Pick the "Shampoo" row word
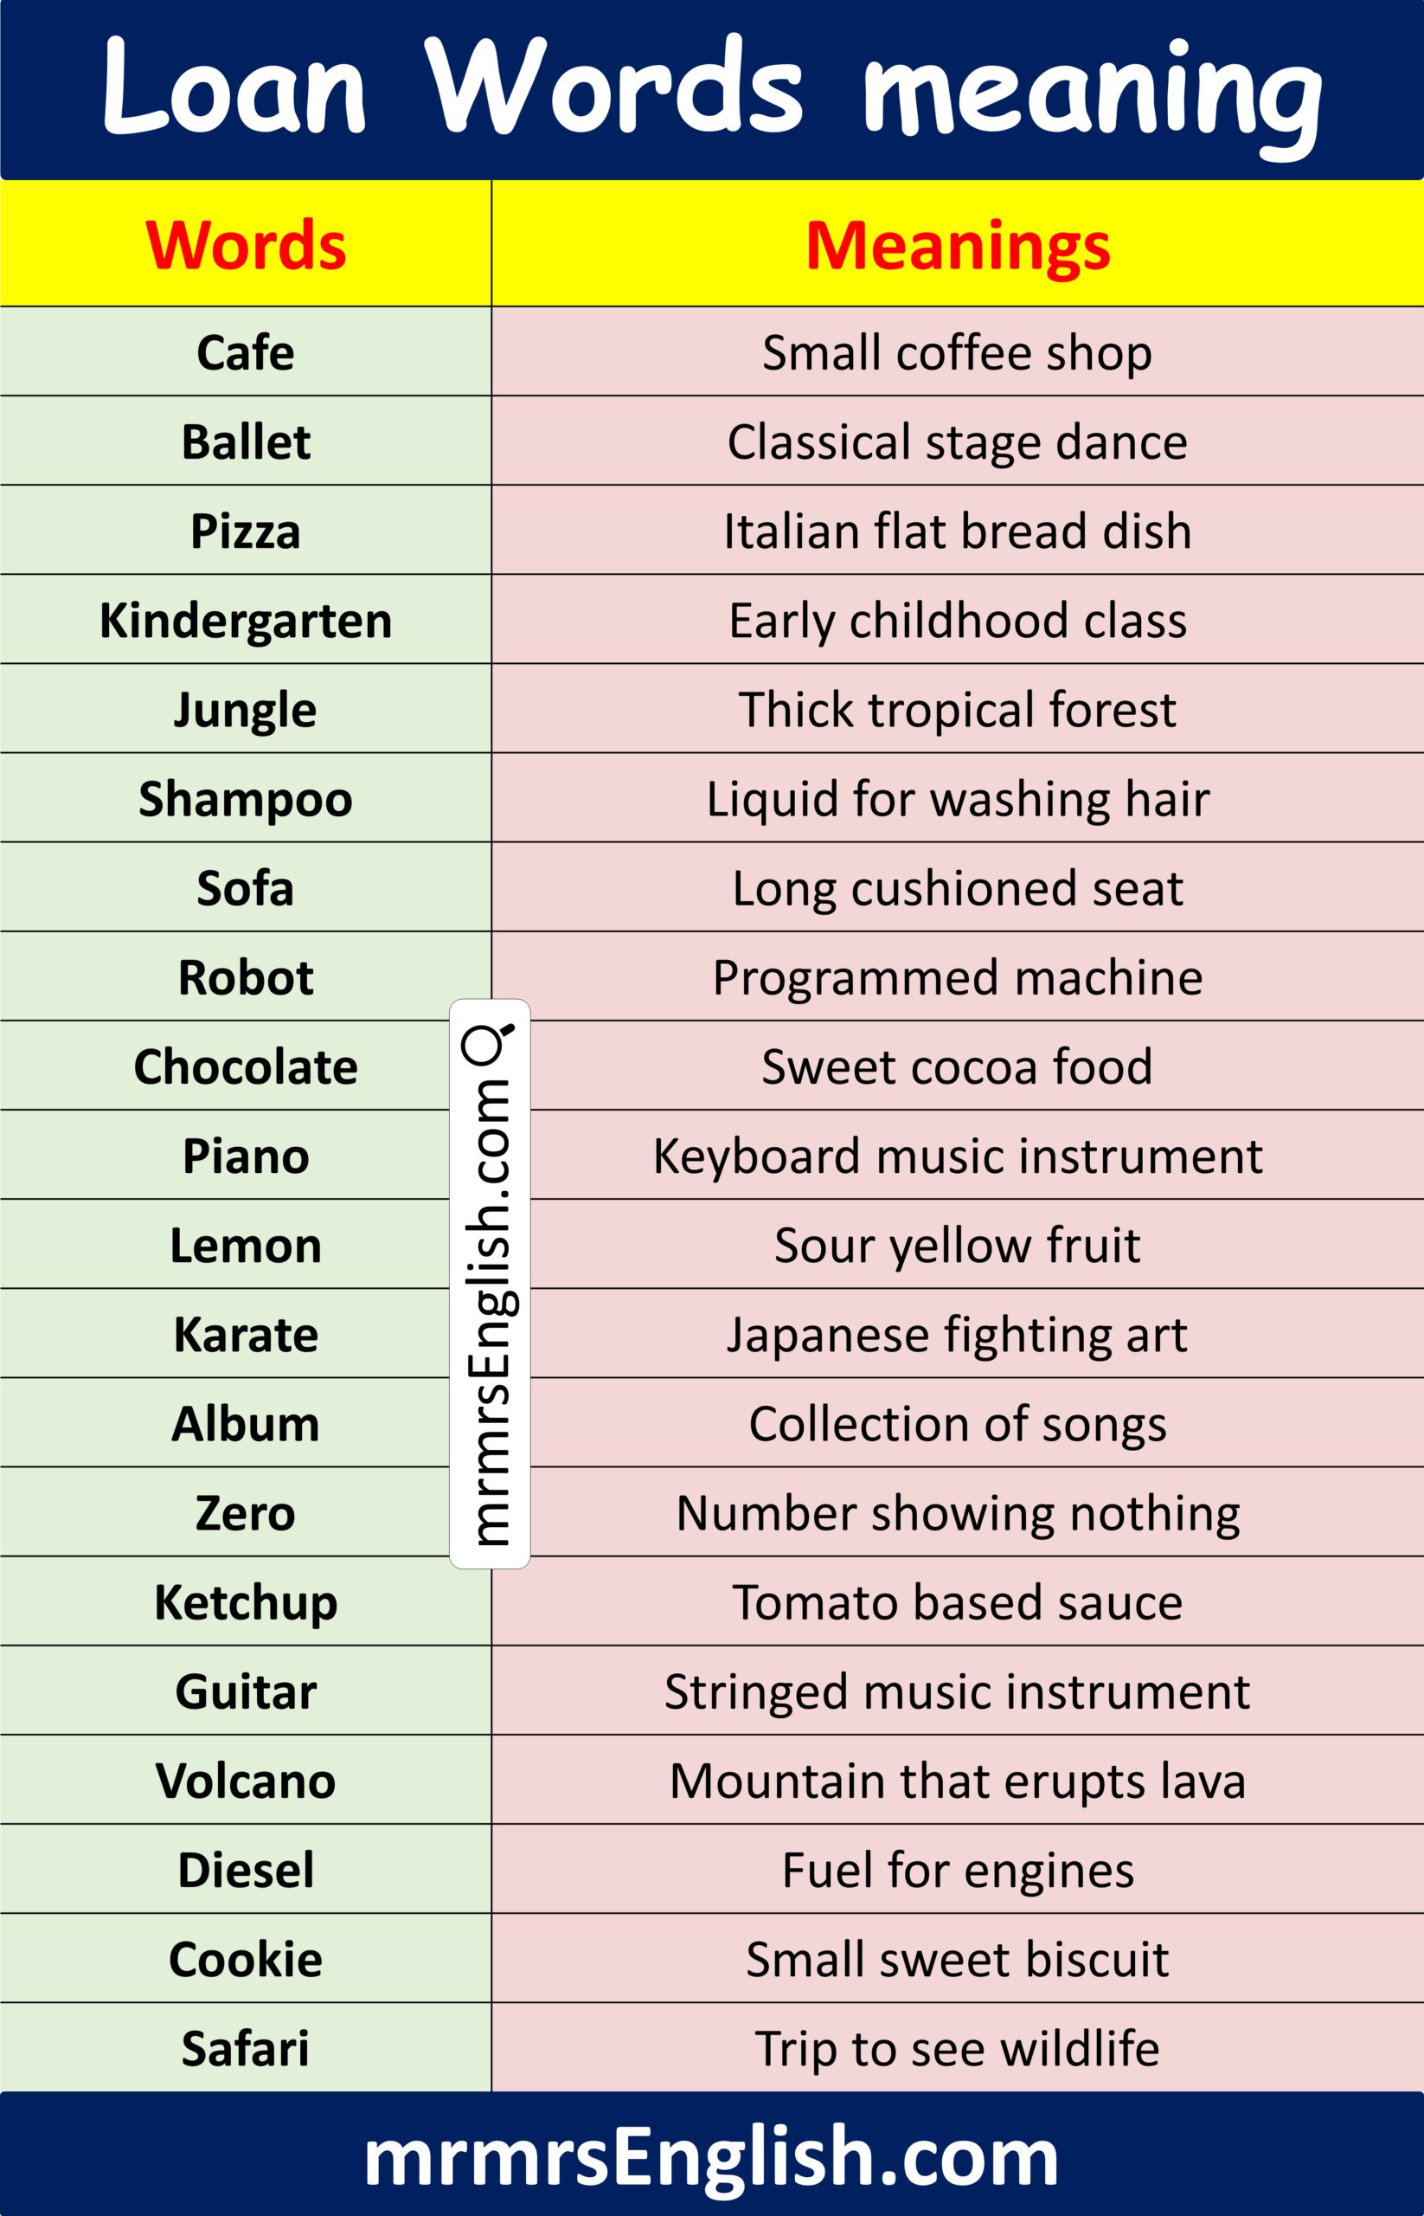 pyautogui.click(x=246, y=798)
